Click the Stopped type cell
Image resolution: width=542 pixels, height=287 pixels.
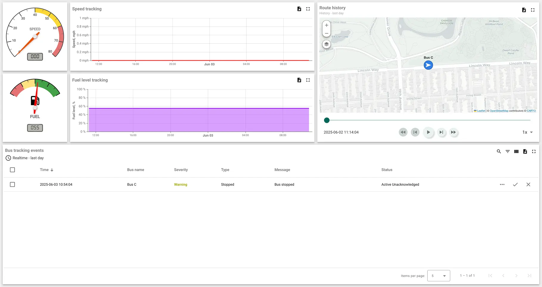228,184
